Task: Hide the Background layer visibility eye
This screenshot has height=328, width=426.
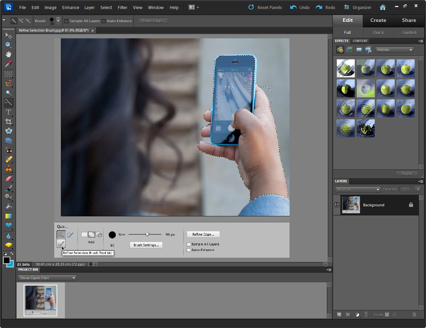Action: click(337, 205)
